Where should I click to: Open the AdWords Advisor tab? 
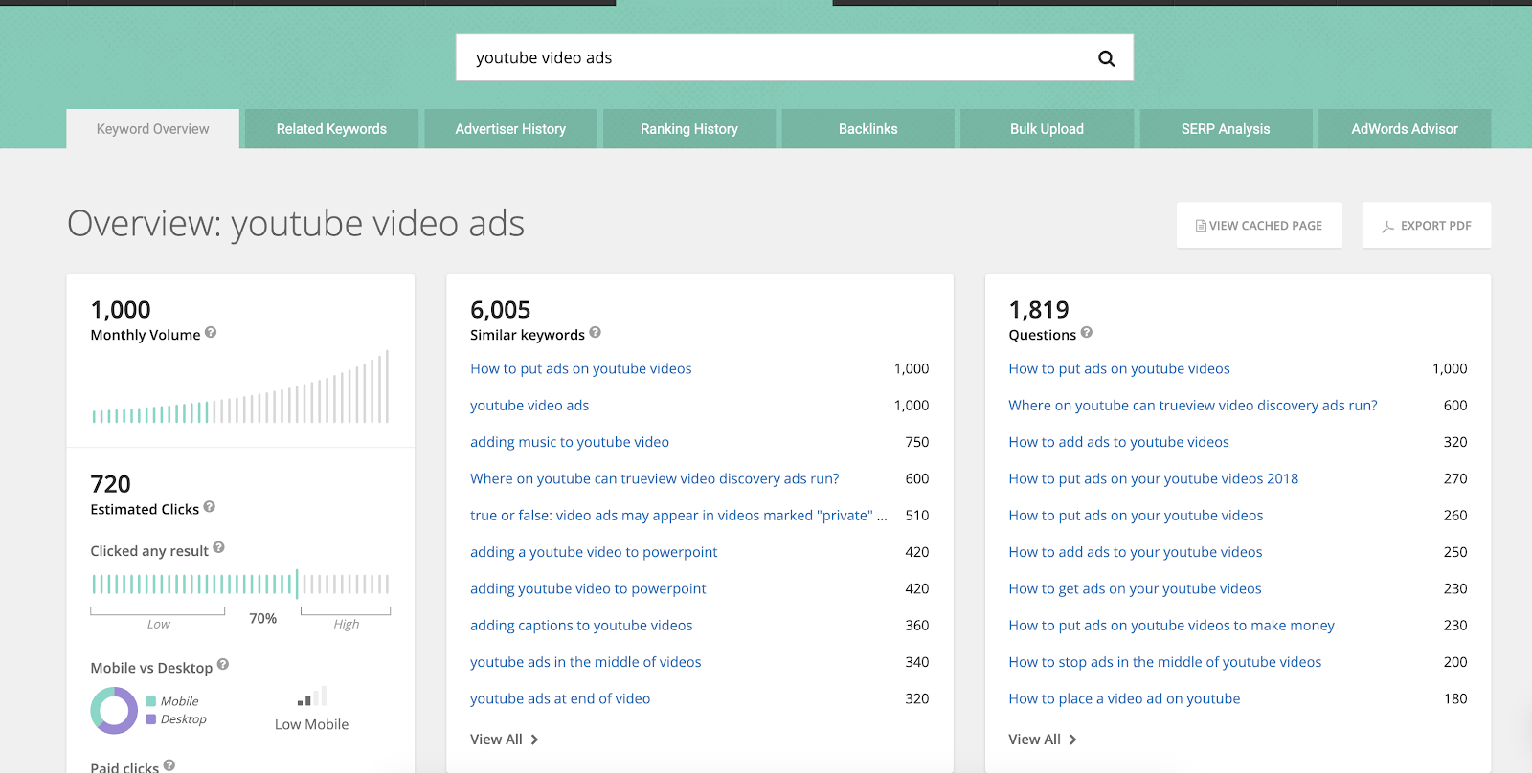1405,129
